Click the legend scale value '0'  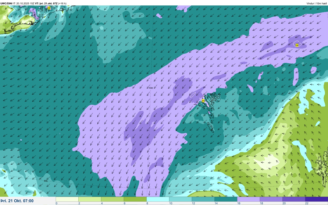(56, 203)
